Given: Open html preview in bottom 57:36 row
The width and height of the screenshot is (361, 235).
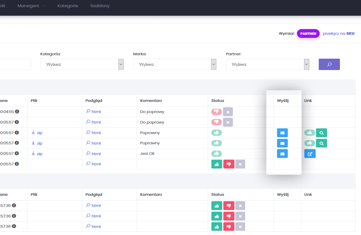Looking at the screenshot, I should pyautogui.click(x=93, y=226).
